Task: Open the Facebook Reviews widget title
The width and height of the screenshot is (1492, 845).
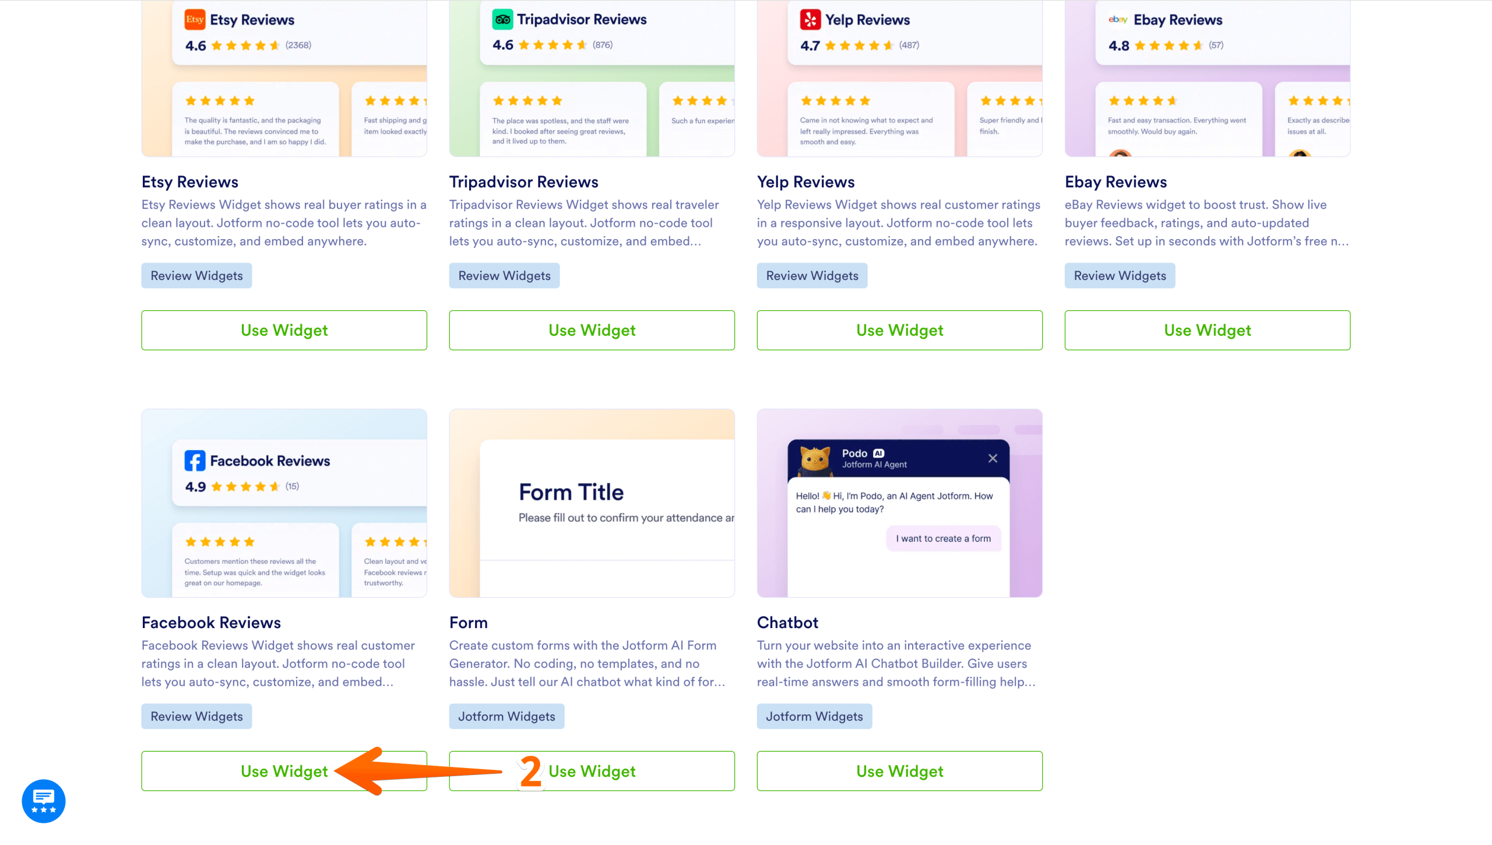Action: coord(211,622)
